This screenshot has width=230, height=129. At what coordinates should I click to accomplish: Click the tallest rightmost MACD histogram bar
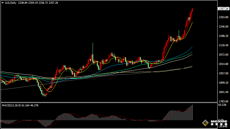coord(192,112)
